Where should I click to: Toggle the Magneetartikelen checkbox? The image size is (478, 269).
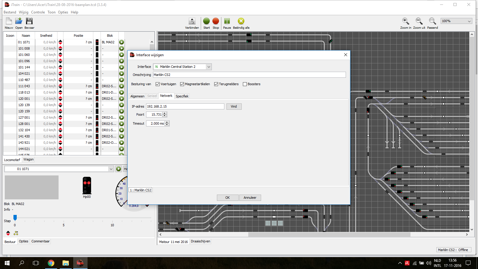point(182,84)
